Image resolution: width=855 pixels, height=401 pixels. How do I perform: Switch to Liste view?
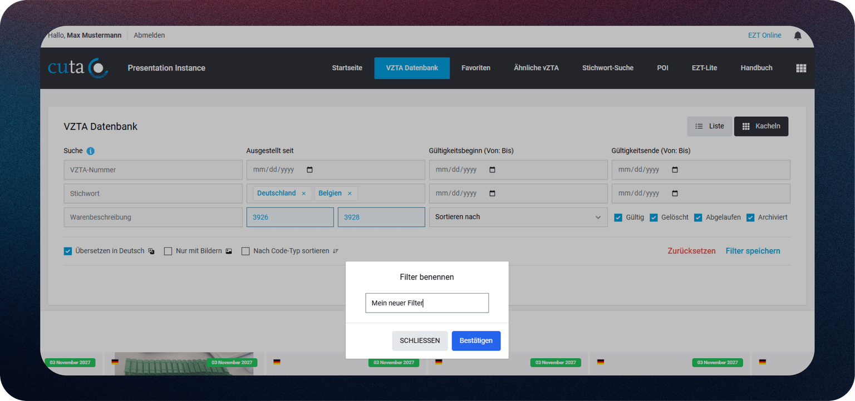click(x=709, y=126)
